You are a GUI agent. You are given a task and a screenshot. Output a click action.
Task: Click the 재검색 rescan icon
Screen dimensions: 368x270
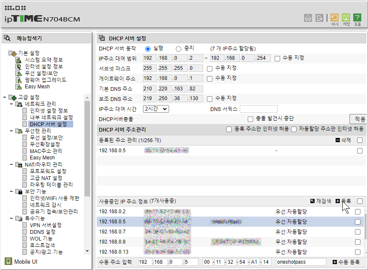pos(312,201)
